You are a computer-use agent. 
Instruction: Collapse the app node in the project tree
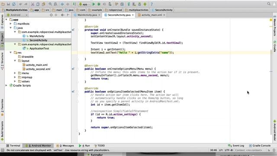6,19
